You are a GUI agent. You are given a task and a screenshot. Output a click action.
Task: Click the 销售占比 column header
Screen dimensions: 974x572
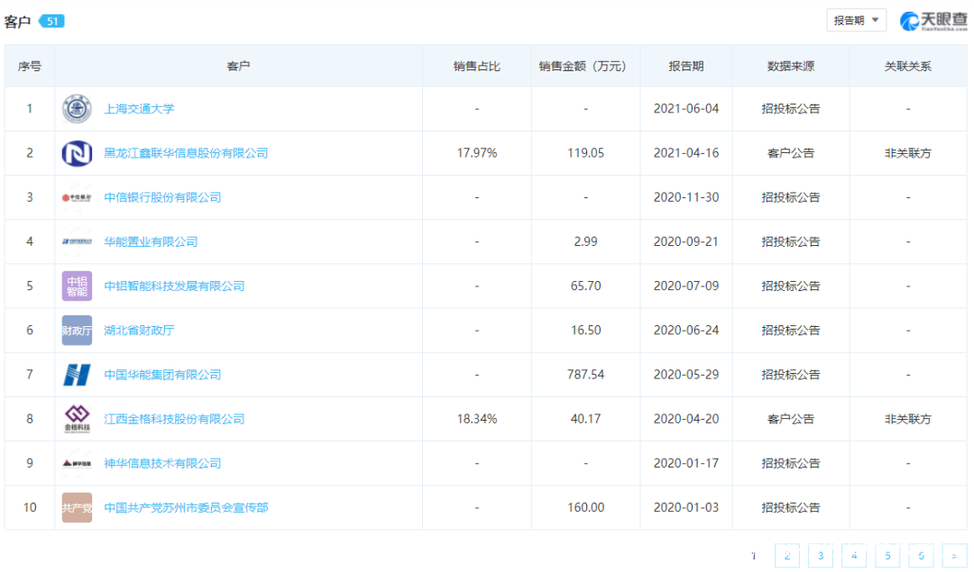pos(476,66)
